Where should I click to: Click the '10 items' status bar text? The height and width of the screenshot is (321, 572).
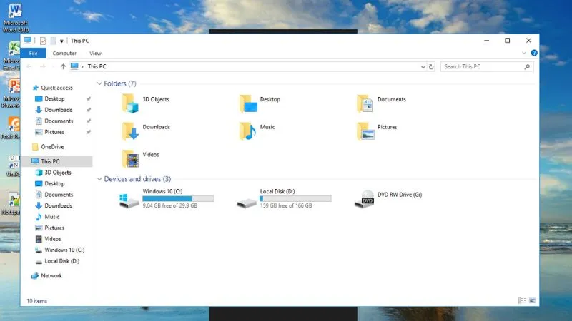tap(37, 301)
